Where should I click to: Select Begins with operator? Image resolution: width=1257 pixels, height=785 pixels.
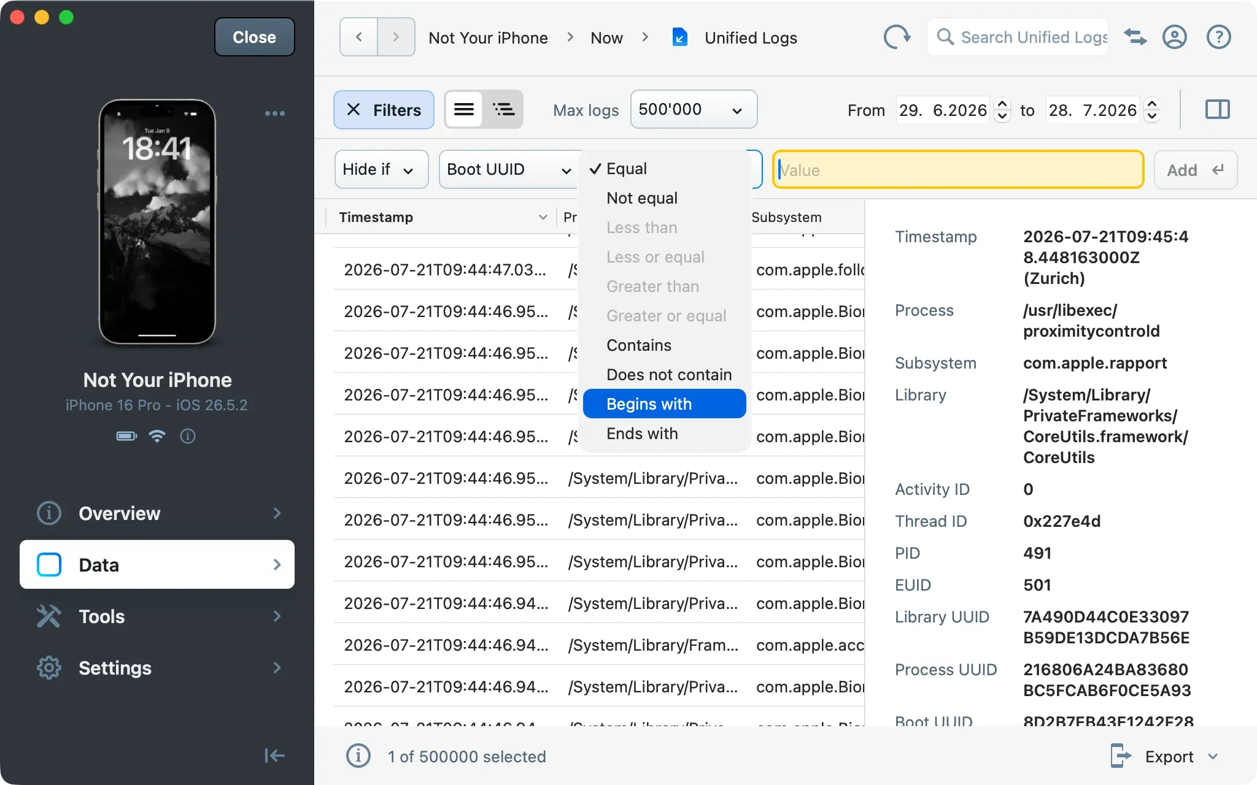click(x=665, y=404)
